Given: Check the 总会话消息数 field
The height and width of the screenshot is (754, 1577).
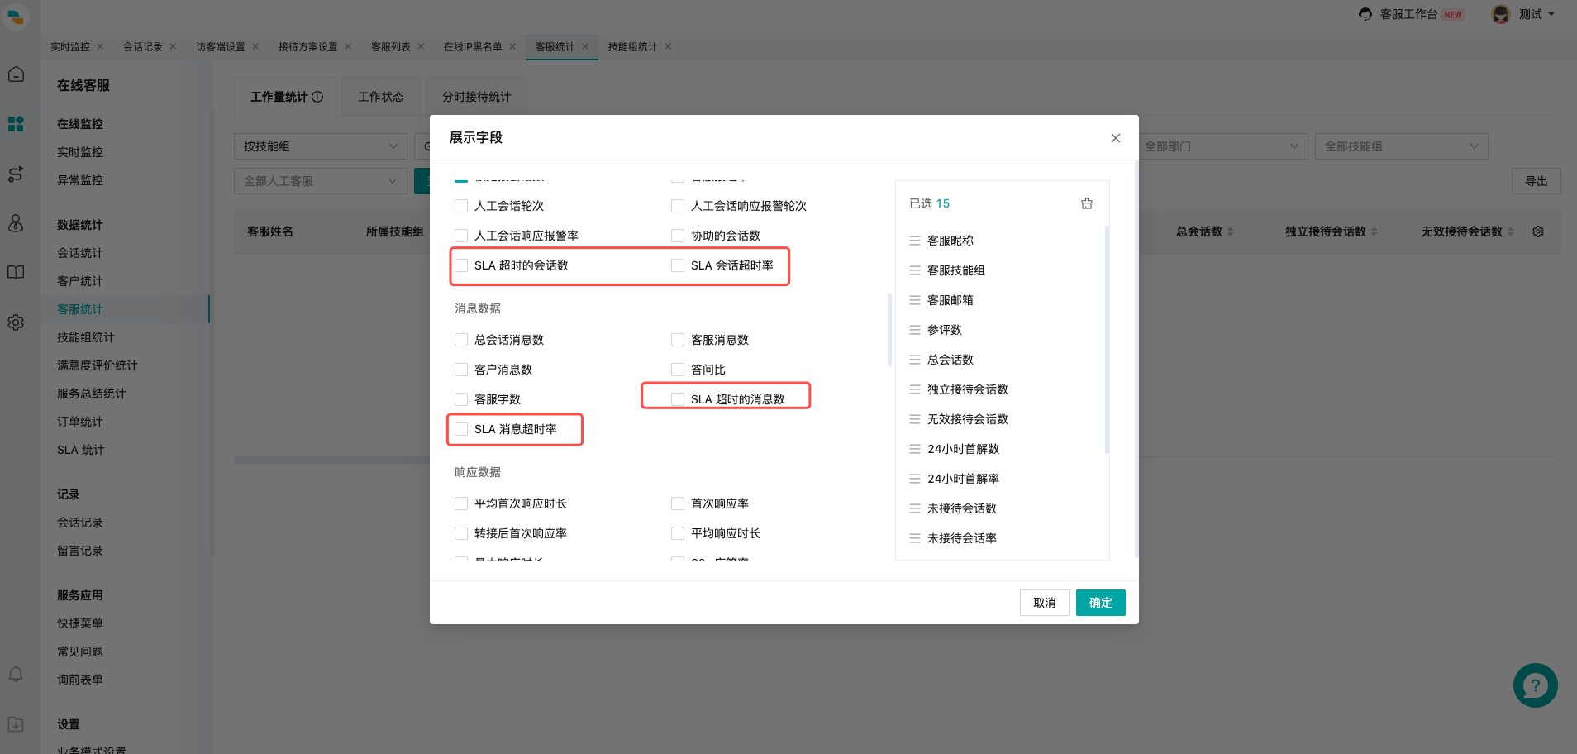Looking at the screenshot, I should (x=460, y=339).
